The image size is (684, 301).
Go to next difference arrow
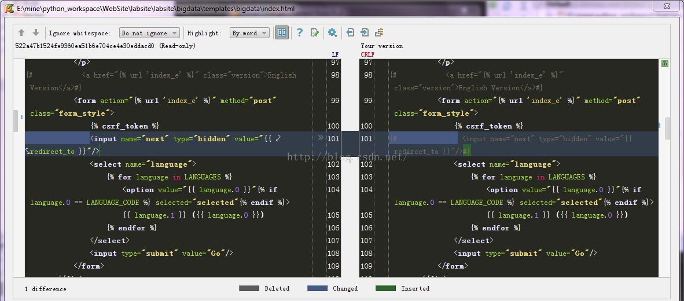click(x=36, y=33)
